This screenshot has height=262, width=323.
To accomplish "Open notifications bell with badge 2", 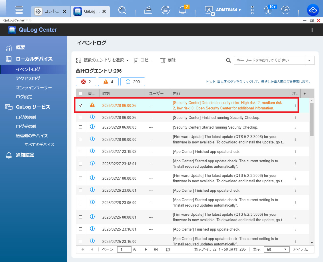I will pyautogui.click(x=183, y=9).
